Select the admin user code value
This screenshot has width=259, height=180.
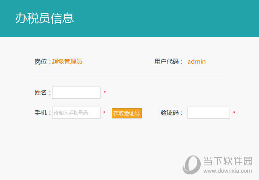tap(196, 62)
